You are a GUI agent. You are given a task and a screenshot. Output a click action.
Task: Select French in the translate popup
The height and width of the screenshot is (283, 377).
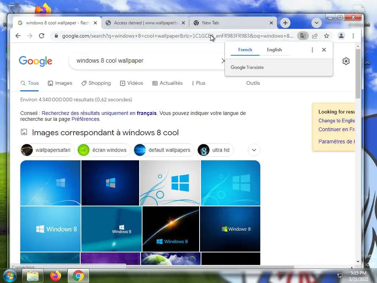[x=245, y=50]
